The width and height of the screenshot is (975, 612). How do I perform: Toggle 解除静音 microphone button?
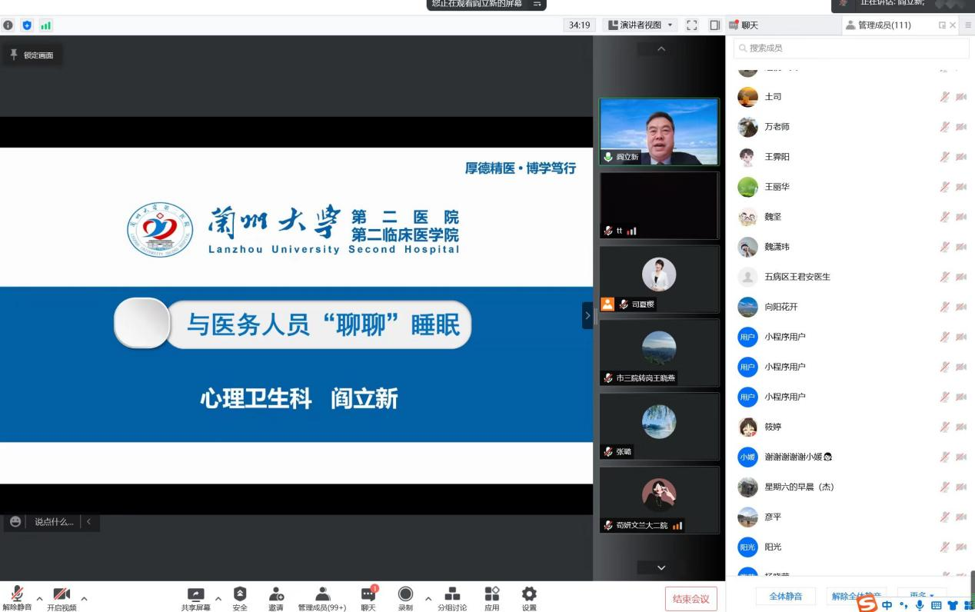(17, 594)
